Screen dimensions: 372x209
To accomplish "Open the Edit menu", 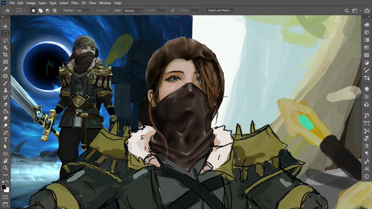I will (x=20, y=3).
